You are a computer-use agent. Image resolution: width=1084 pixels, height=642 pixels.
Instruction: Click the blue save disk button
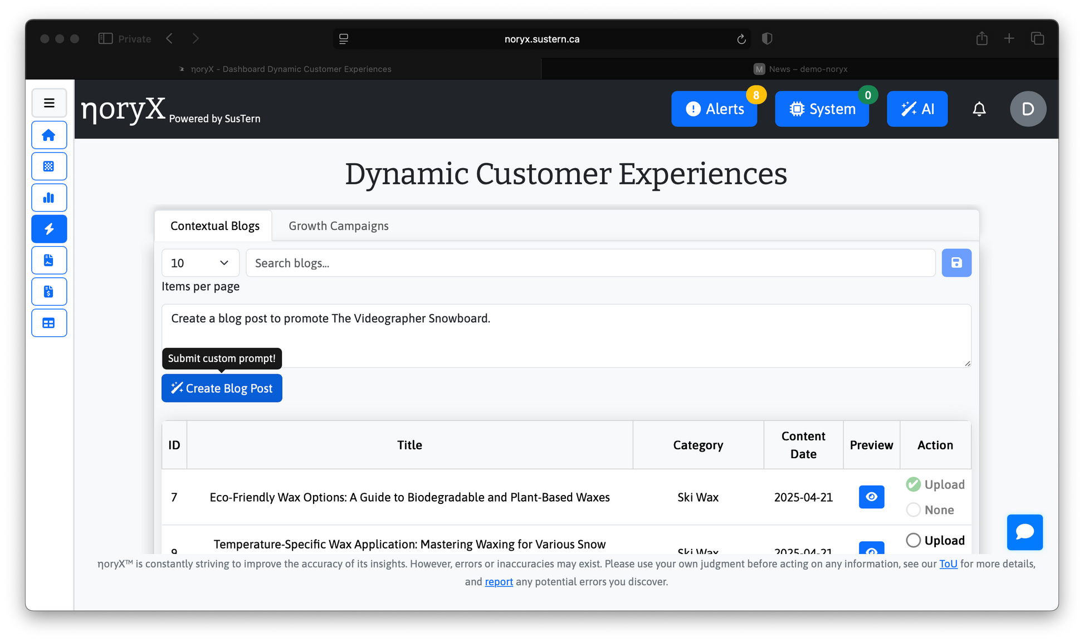point(956,263)
